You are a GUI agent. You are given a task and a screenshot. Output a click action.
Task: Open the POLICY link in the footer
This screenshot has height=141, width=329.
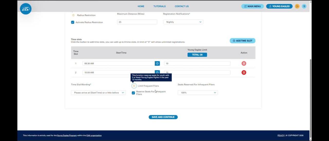coord(281,135)
